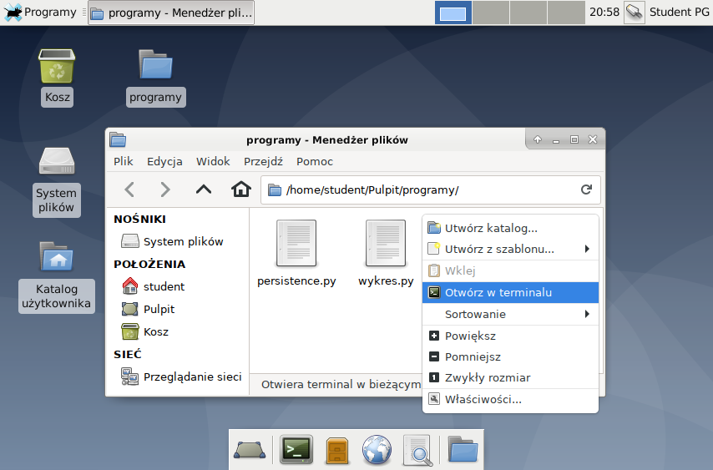Choose Otwórz w terminalu
Image resolution: width=713 pixels, height=470 pixels.
[x=510, y=292]
